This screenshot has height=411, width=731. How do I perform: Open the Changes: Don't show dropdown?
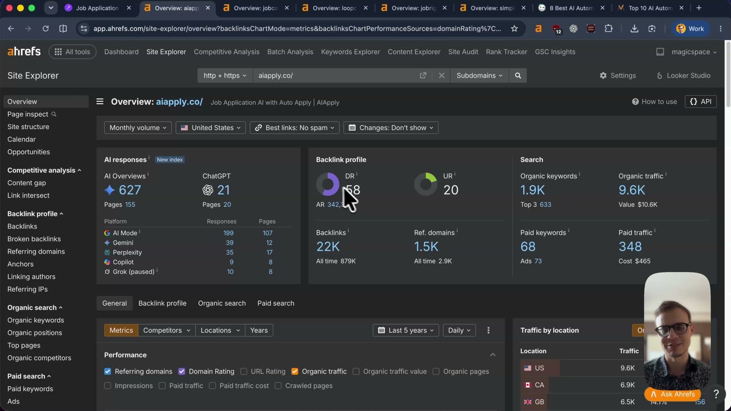click(x=391, y=128)
